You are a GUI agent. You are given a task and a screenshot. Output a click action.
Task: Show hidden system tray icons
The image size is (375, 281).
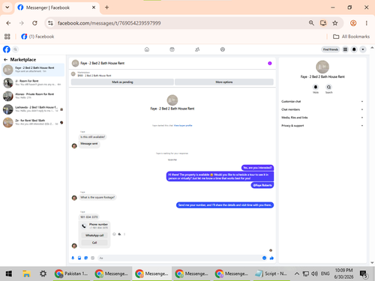point(297,274)
